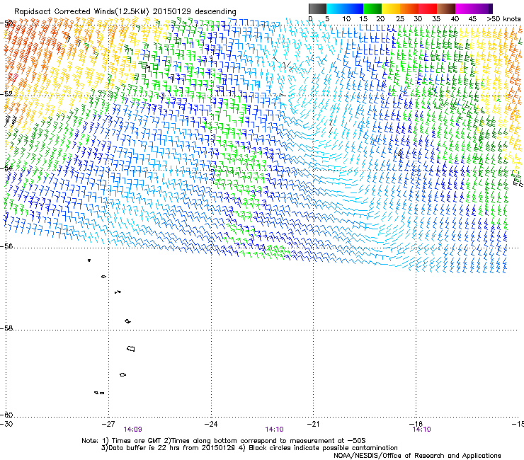The width and height of the screenshot is (524, 460).
Task: Click the cyan-blue 5-15 knots legend gradient
Action: tap(345, 8)
